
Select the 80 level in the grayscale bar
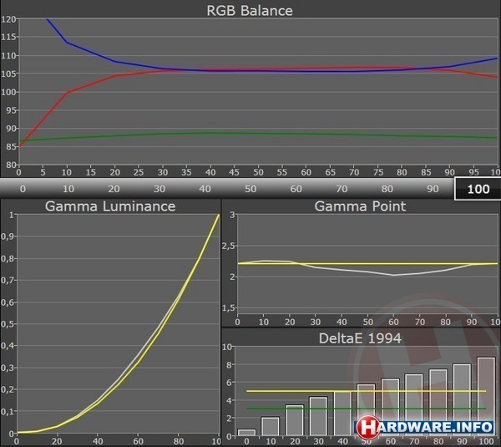[387, 189]
